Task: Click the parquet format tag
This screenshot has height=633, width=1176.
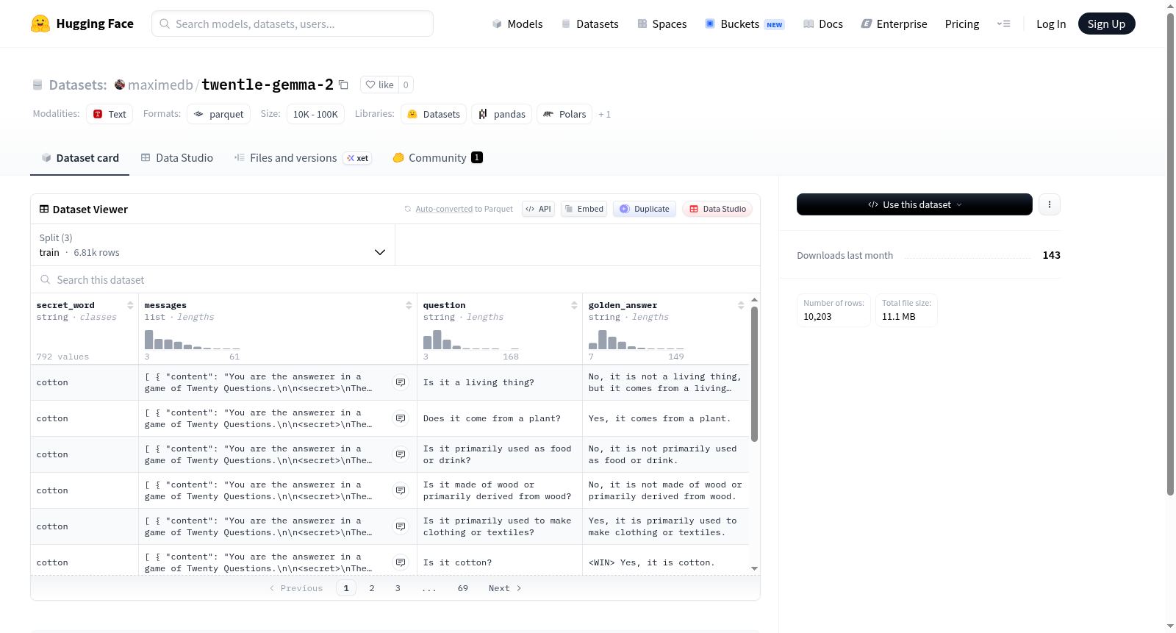Action: click(x=218, y=114)
